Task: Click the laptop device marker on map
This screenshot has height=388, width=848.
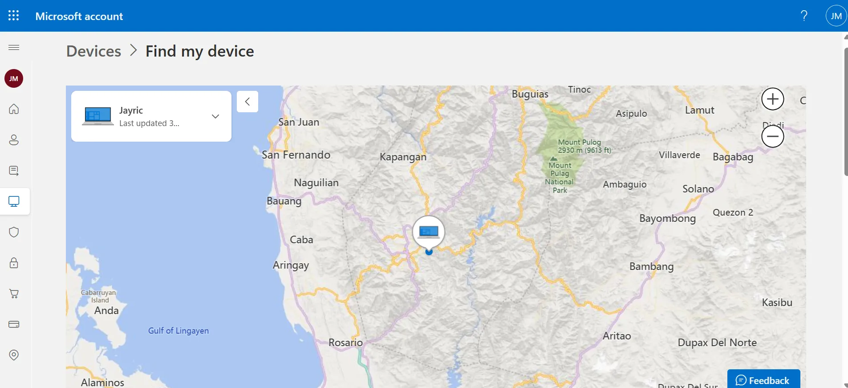Action: (x=429, y=232)
